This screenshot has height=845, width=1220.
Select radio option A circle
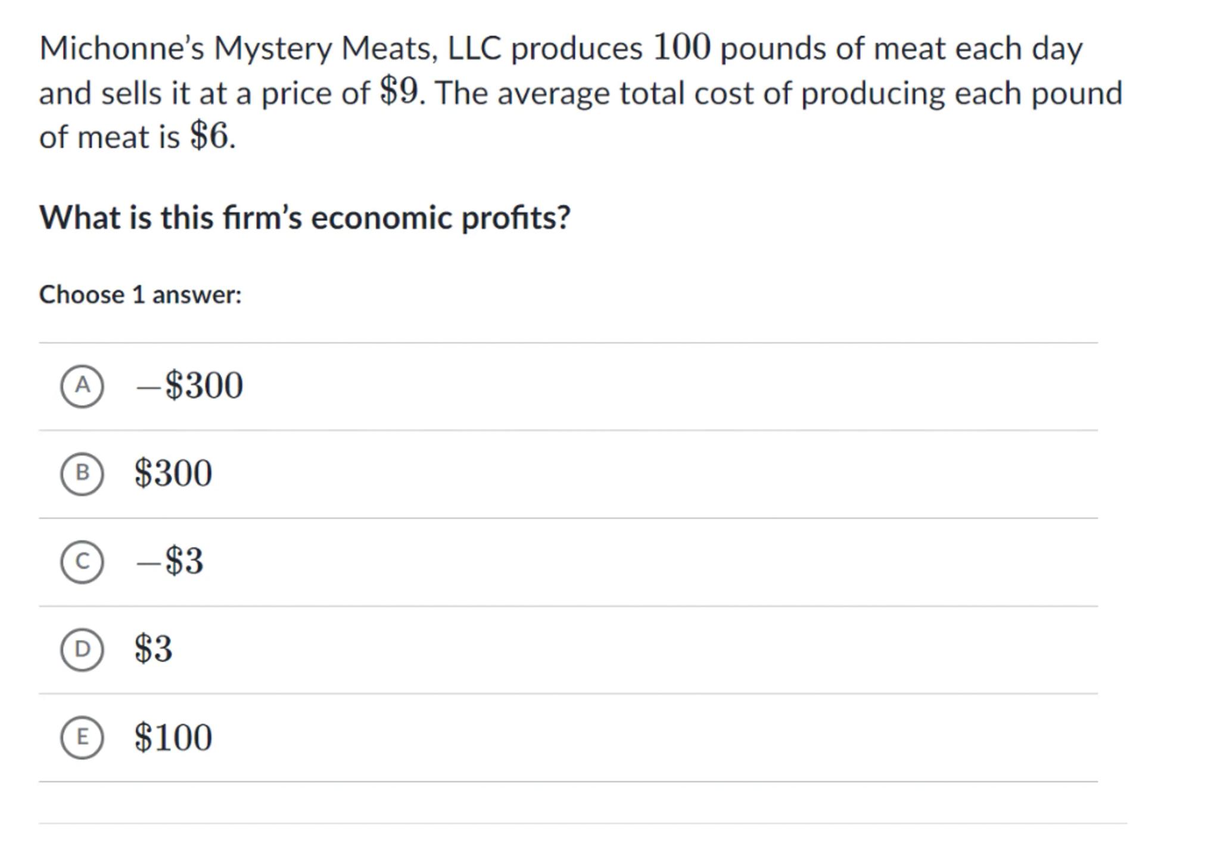pos(82,386)
